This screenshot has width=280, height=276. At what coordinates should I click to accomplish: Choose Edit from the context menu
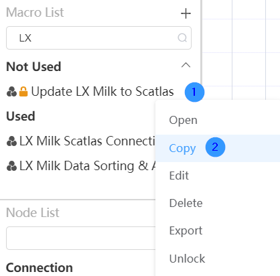pos(179,176)
